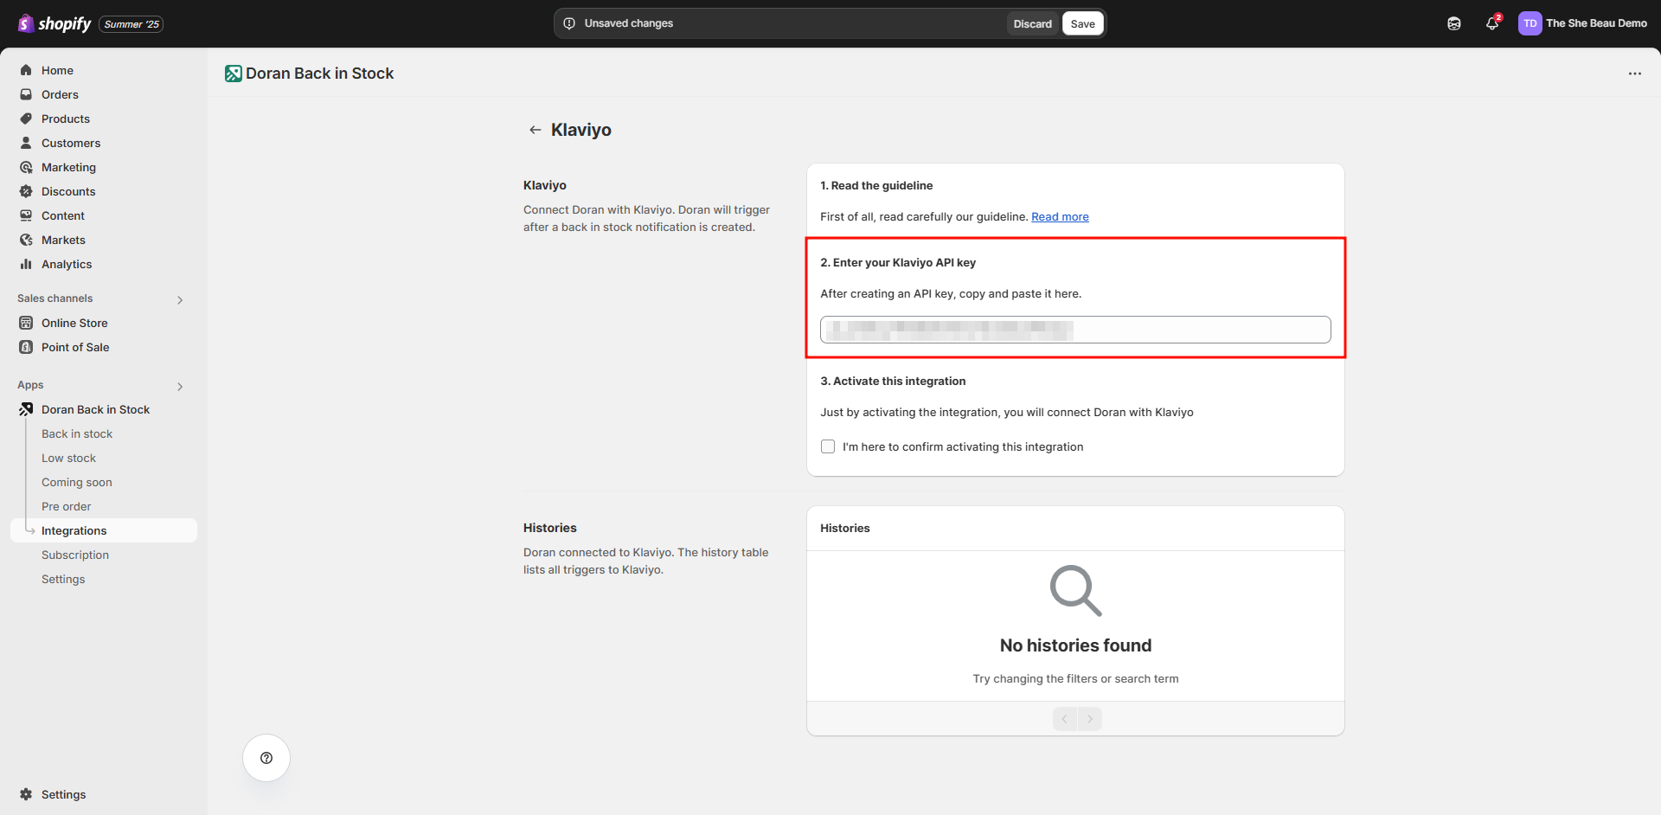The width and height of the screenshot is (1661, 815).
Task: Click the Analytics bar chart icon
Action: [x=26, y=264]
